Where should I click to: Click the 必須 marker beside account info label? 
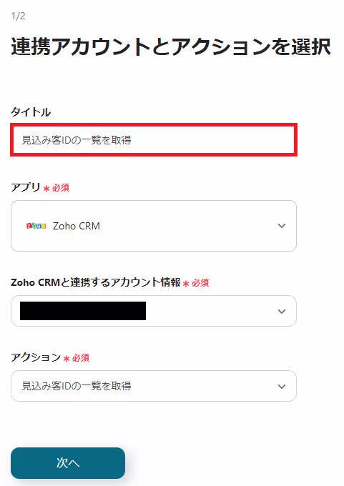point(200,283)
